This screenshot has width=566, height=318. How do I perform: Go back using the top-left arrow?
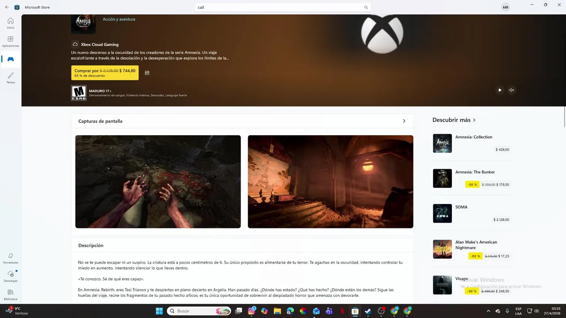pyautogui.click(x=7, y=7)
